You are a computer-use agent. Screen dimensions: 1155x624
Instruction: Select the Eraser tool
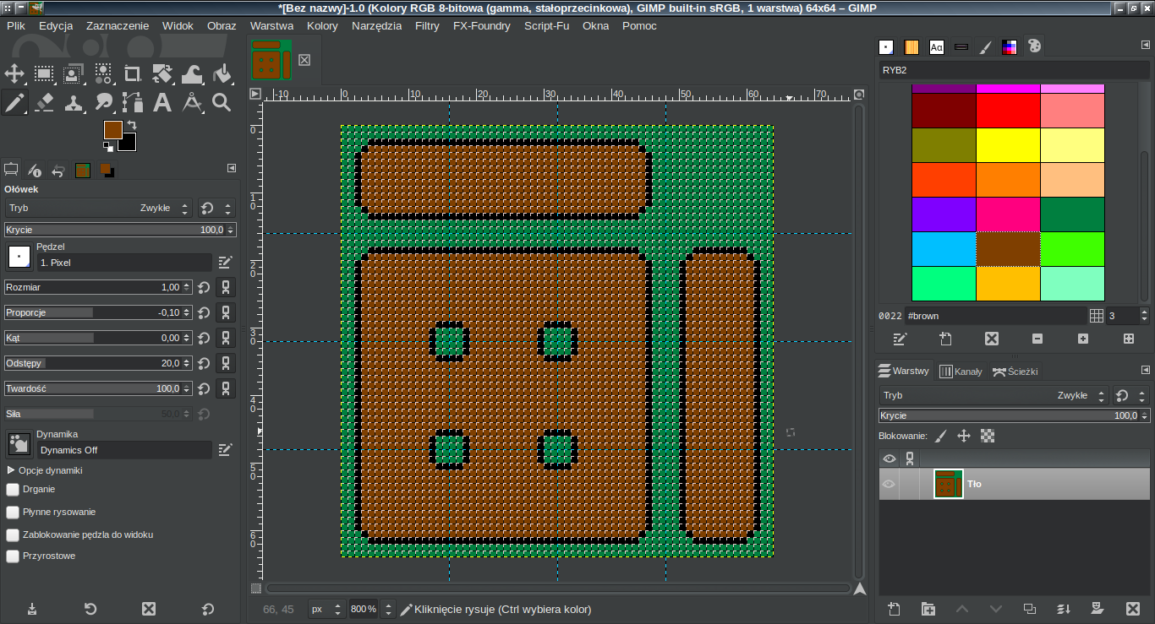click(44, 103)
